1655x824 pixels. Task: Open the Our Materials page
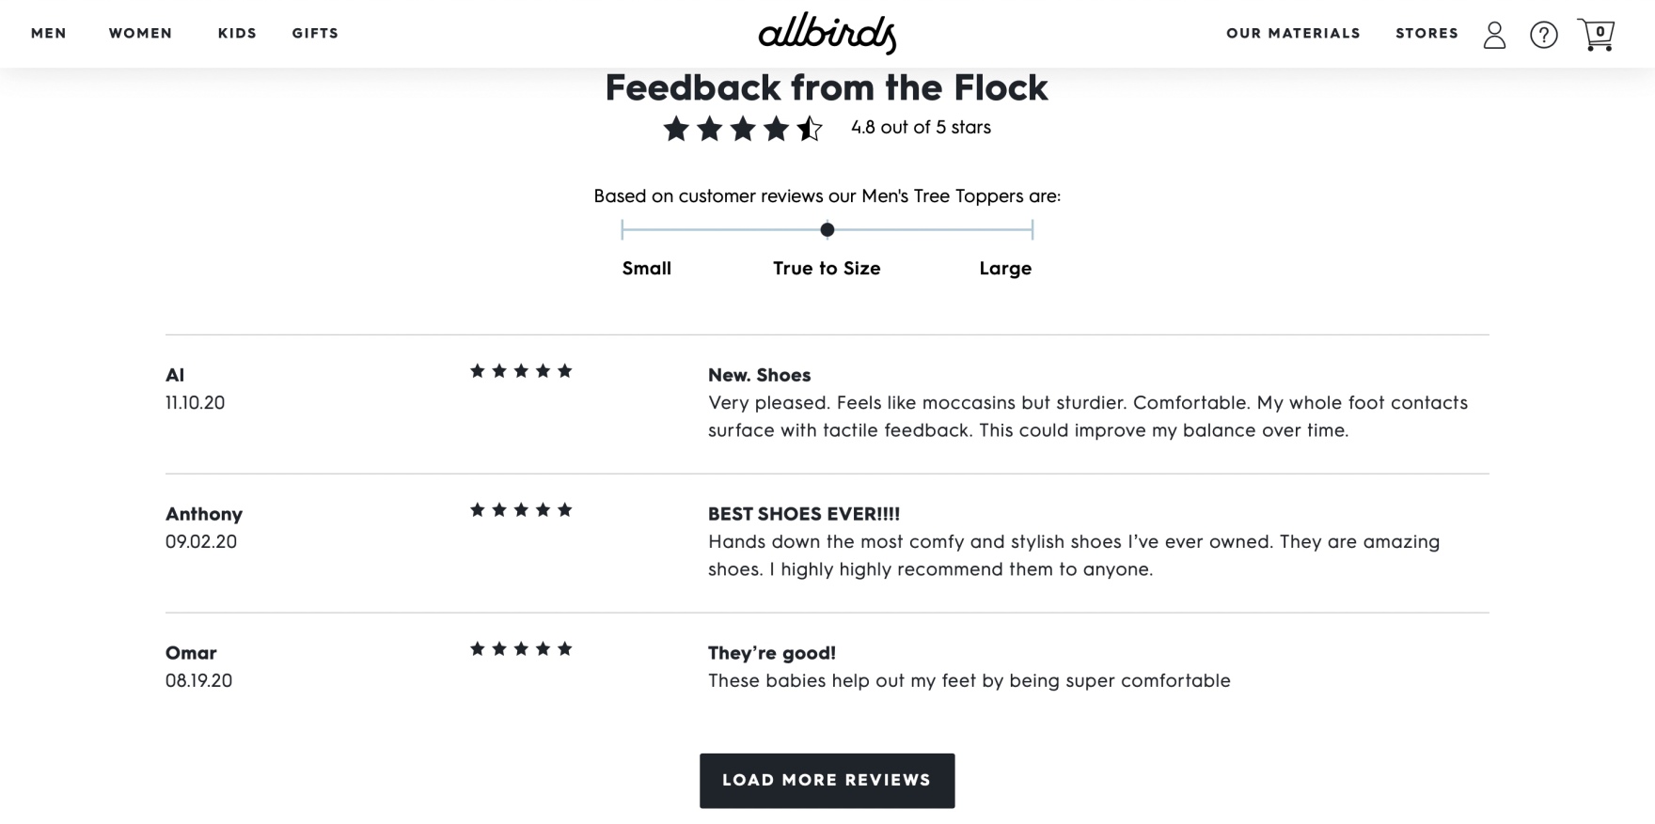(x=1293, y=34)
